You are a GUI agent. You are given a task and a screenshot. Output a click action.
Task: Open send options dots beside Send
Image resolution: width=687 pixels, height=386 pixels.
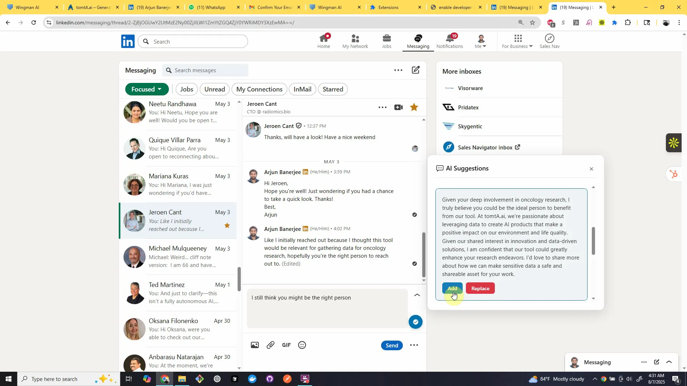pos(414,345)
